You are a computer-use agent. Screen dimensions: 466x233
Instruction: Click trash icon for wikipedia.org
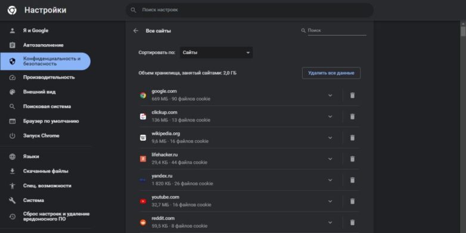(x=352, y=138)
